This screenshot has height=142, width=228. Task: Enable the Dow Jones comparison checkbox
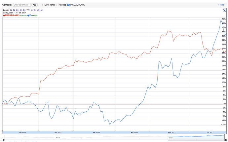(44, 5)
